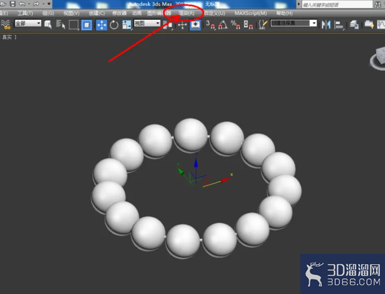Screen dimensions: 385x294
Task: Click the keyword search input field
Action: [x=337, y=5]
